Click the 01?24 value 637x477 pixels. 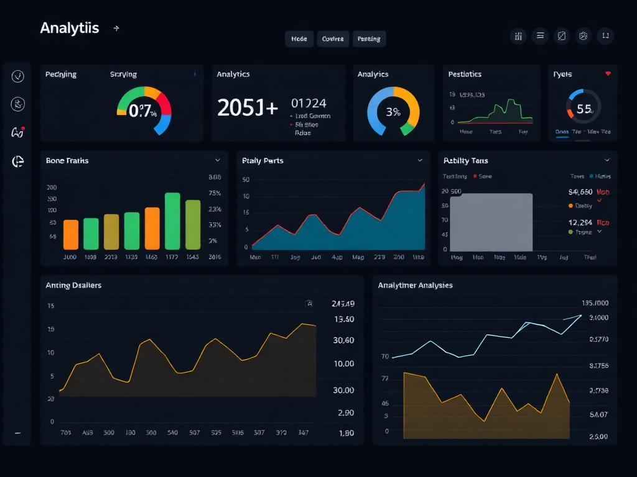[309, 104]
